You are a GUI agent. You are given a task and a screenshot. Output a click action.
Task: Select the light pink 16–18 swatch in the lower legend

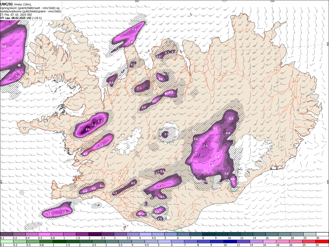coord(270,242)
